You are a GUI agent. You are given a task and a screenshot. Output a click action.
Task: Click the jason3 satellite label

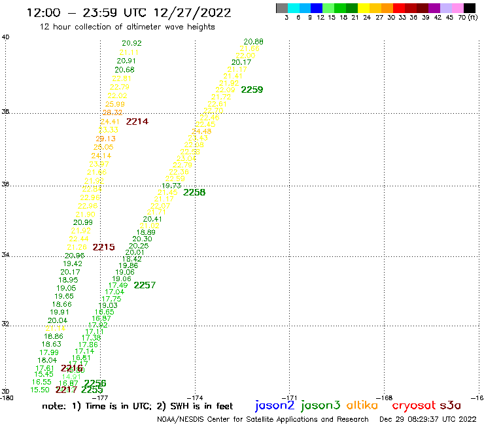pyautogui.click(x=320, y=405)
